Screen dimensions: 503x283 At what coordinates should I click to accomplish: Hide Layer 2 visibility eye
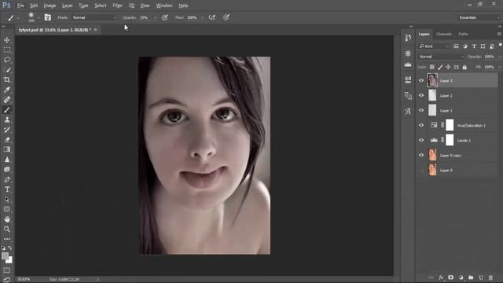[421, 95]
